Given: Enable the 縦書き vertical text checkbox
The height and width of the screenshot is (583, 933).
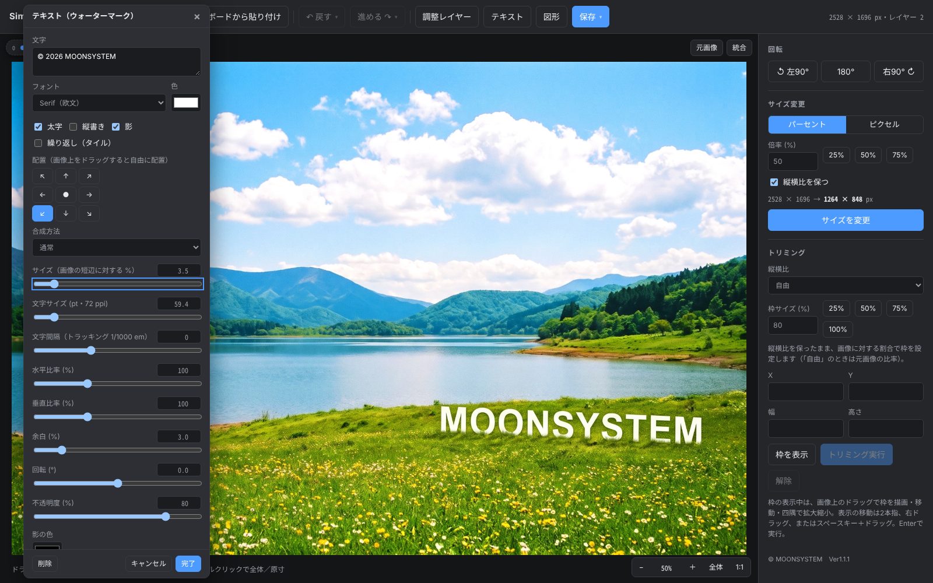Looking at the screenshot, I should [73, 127].
